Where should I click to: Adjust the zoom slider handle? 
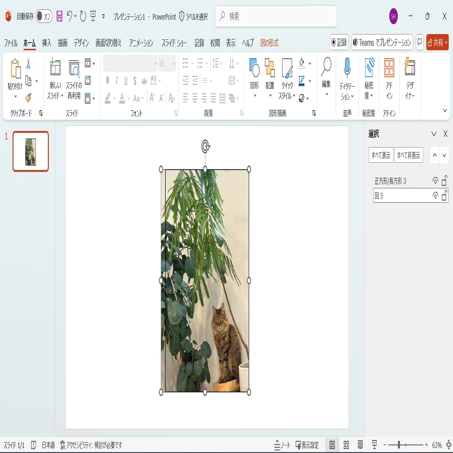pos(399,445)
